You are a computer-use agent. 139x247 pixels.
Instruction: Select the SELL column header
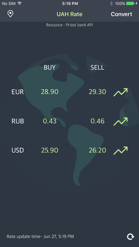click(97, 67)
